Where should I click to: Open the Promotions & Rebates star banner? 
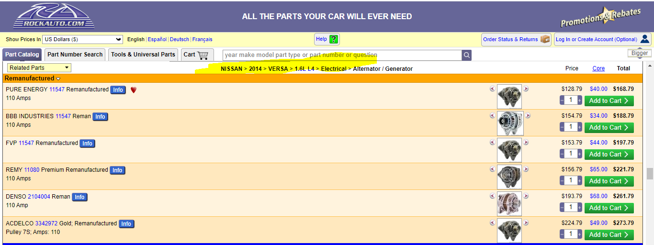(600, 18)
